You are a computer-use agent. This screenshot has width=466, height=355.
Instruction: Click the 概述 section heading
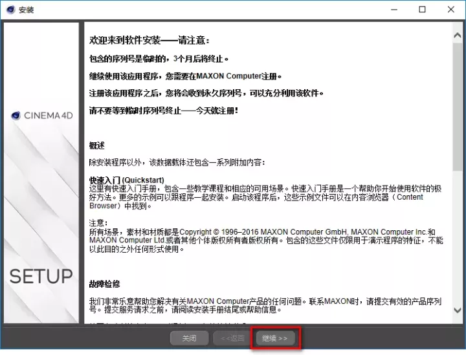tap(96, 145)
